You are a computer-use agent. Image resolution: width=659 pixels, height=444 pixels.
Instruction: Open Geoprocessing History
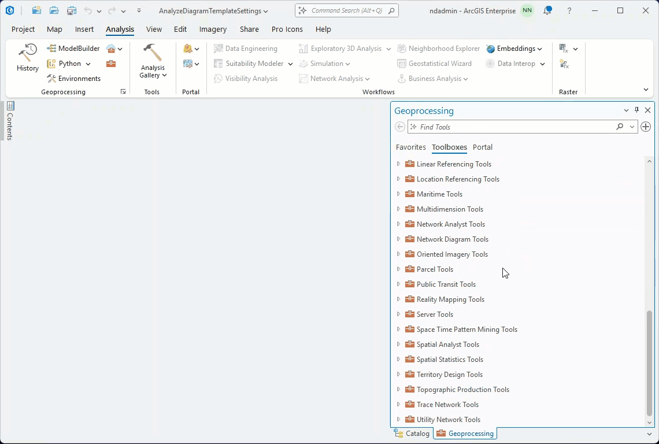tap(27, 57)
